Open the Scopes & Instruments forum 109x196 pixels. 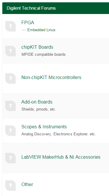(44, 127)
